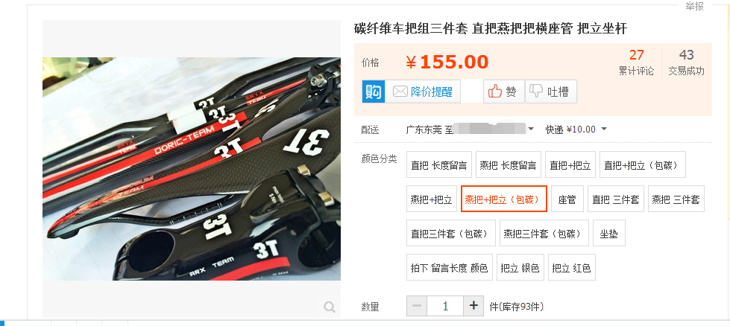Open the 27 累计评论 reviews tab
The image size is (730, 326).
(636, 63)
